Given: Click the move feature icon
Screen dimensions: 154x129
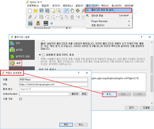Looking at the screenshot, I should point(61,17).
